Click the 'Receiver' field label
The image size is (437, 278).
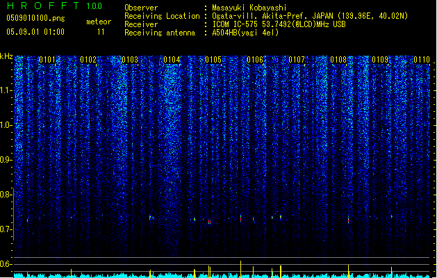point(141,24)
